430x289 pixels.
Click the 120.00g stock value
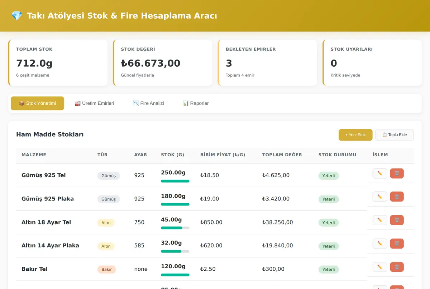coord(173,266)
